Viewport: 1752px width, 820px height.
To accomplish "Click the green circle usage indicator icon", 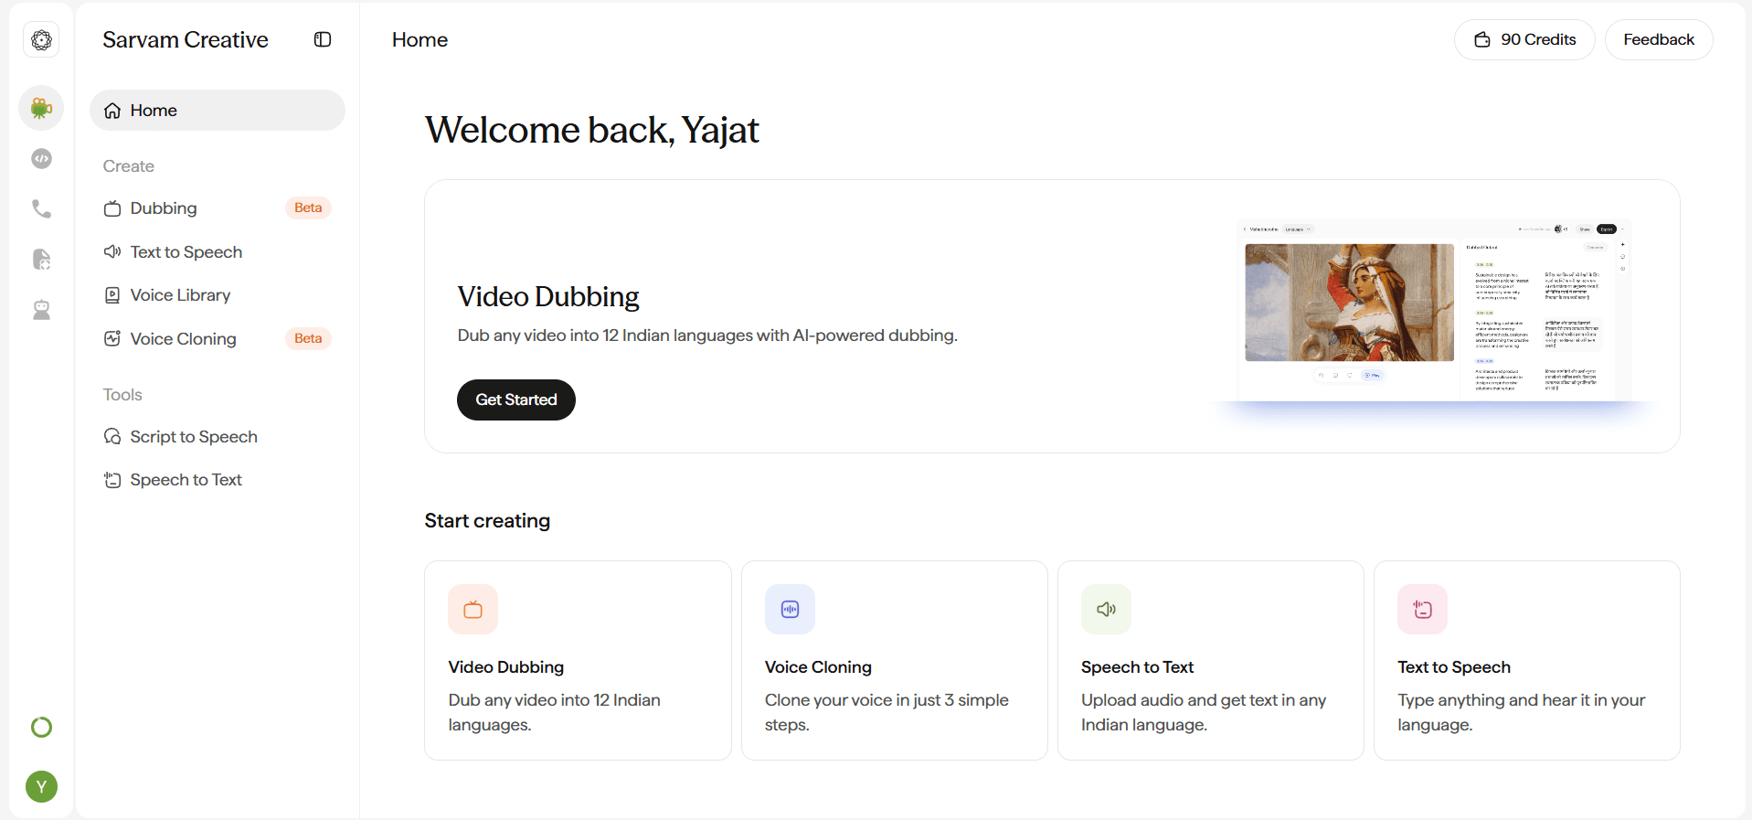I will 41,728.
